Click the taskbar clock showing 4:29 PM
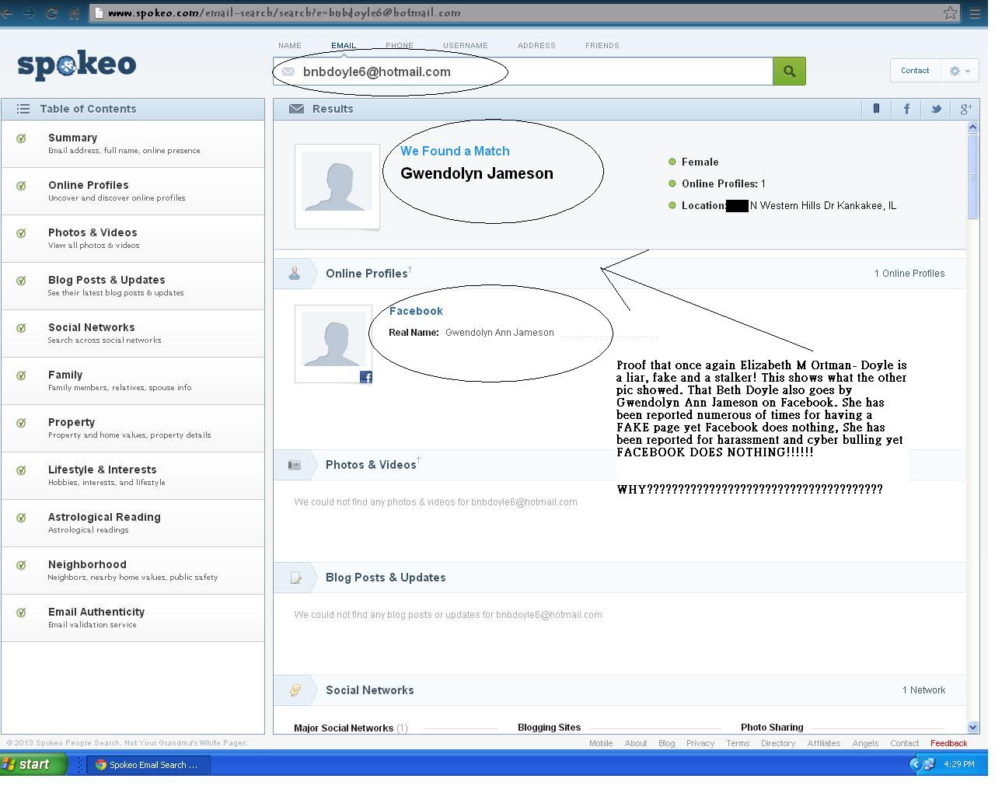The image size is (995, 796). tap(959, 764)
